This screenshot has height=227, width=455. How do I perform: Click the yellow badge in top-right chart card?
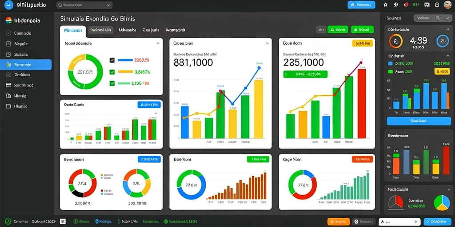[362, 43]
